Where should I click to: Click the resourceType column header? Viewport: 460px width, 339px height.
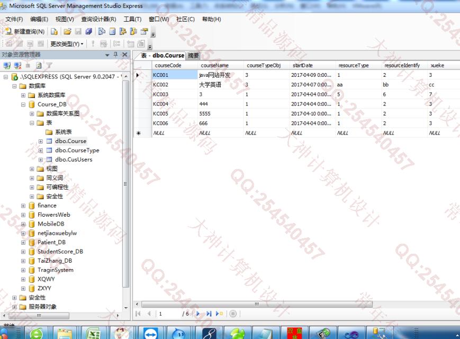pyautogui.click(x=358, y=66)
